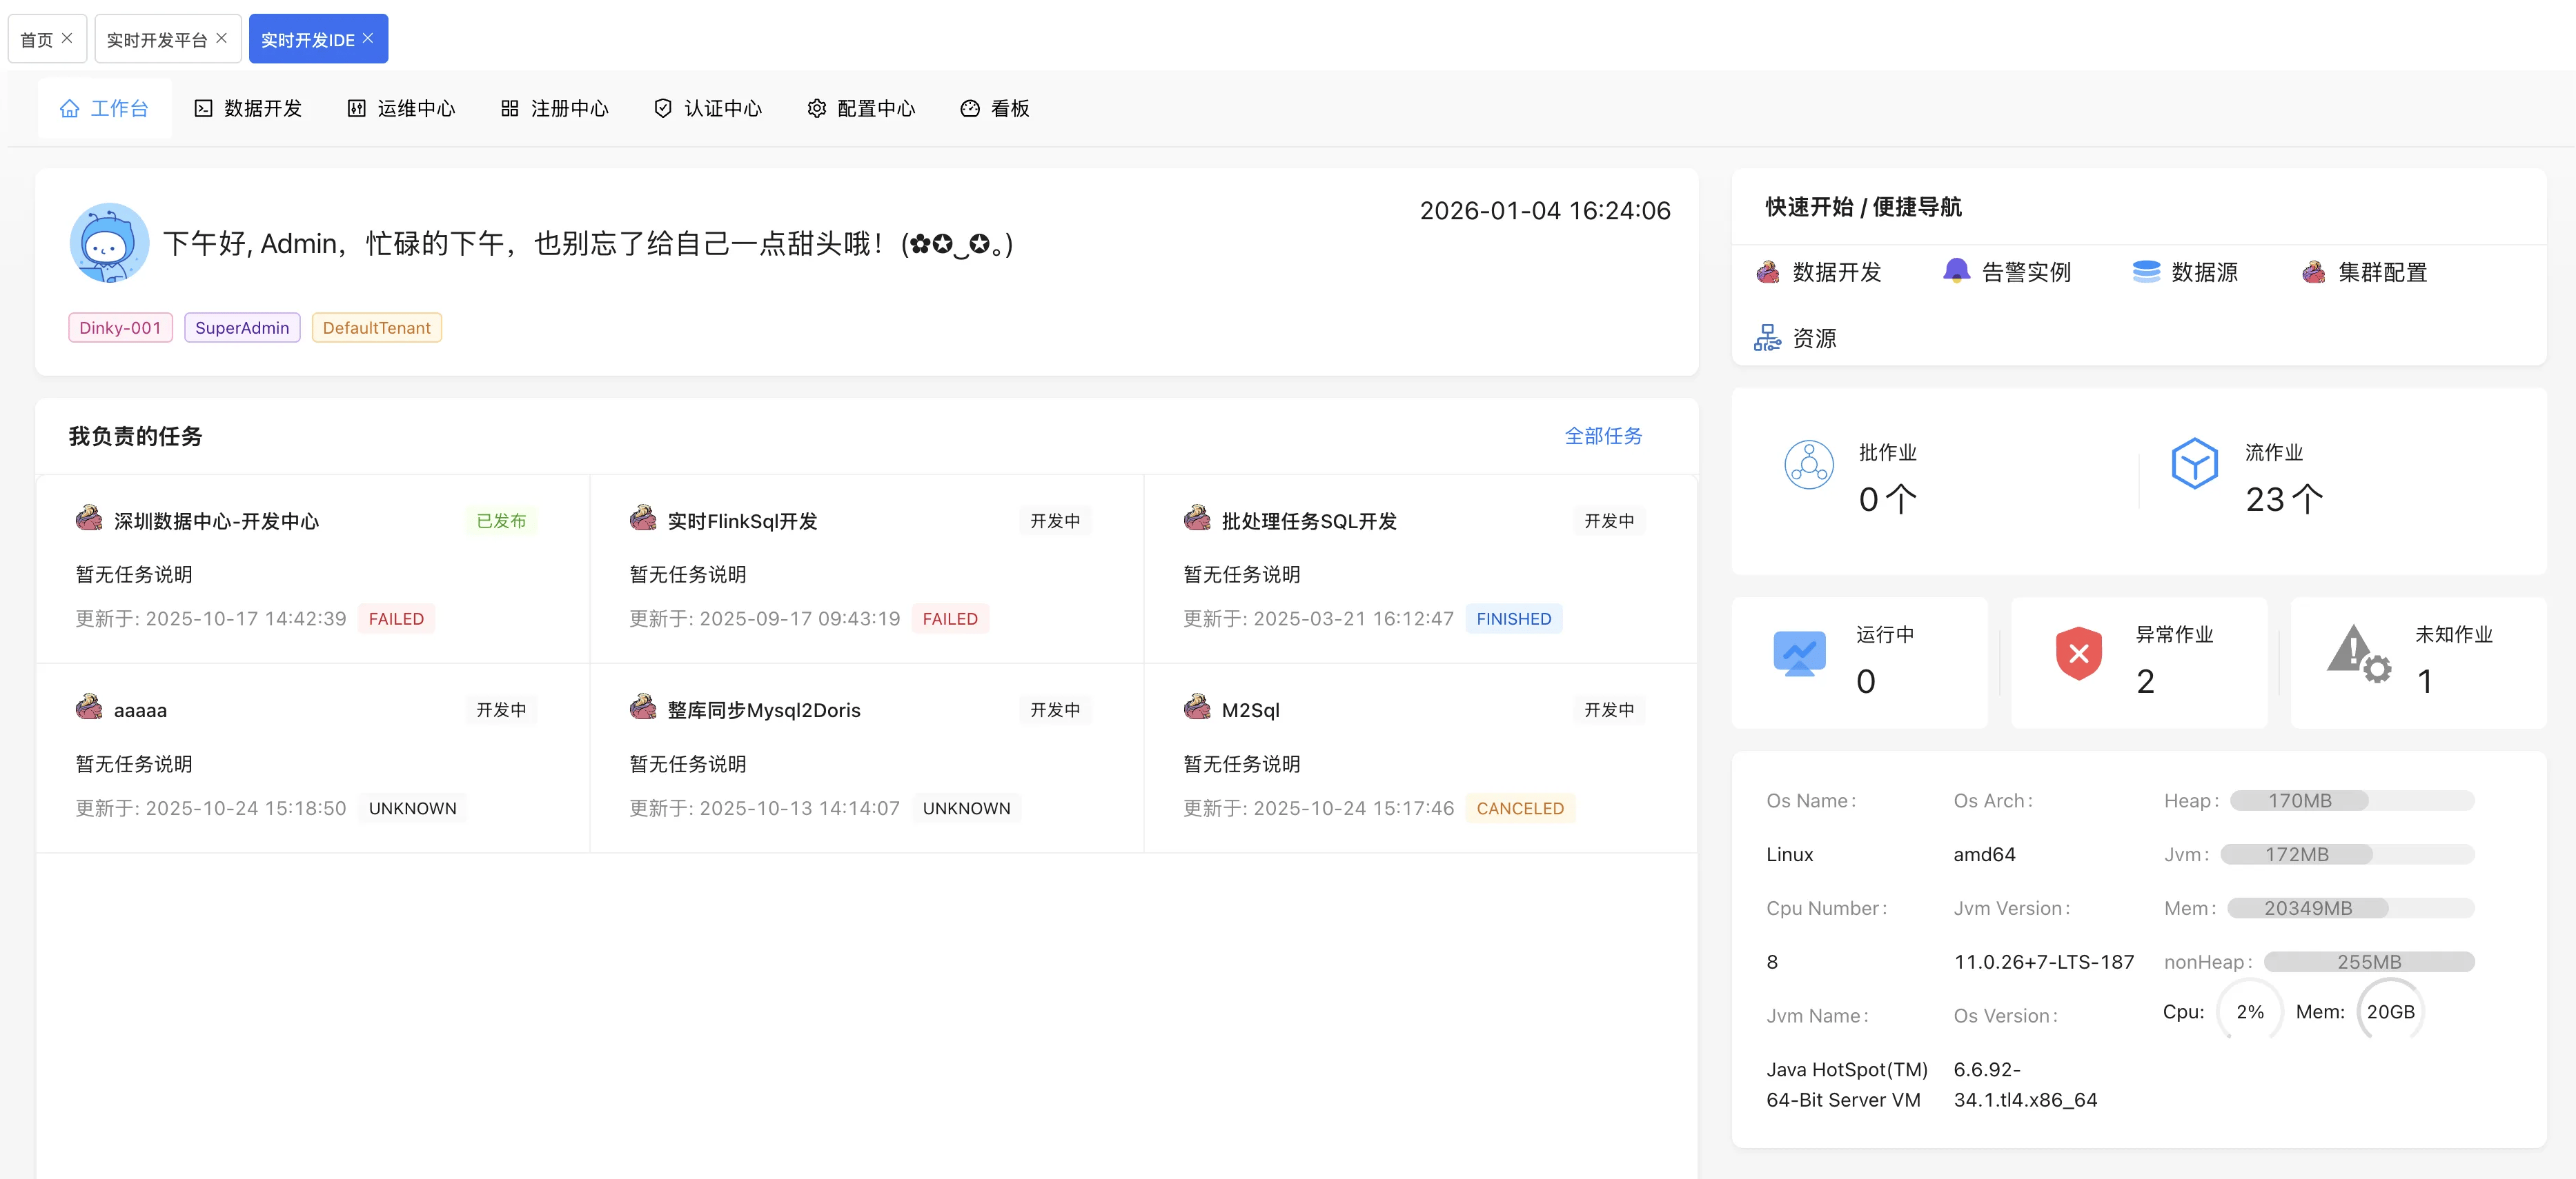
Task: Open 告警实例 bell icon shortcut
Action: (1956, 272)
